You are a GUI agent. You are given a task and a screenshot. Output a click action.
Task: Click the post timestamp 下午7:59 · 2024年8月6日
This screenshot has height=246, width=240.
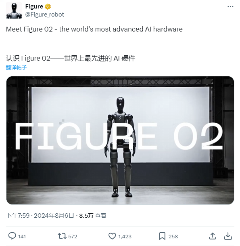pos(40,216)
